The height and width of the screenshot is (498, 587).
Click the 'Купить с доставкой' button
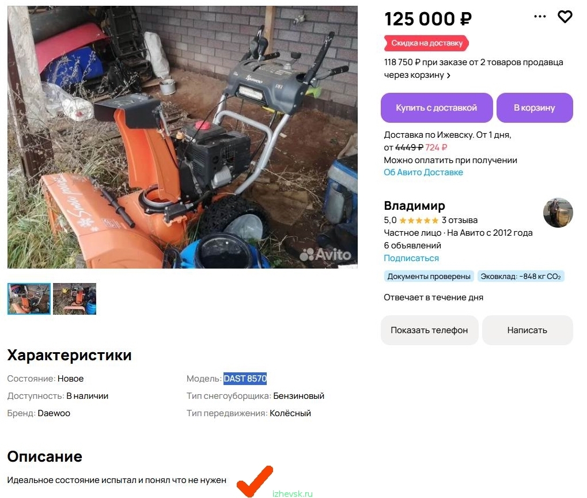(437, 108)
